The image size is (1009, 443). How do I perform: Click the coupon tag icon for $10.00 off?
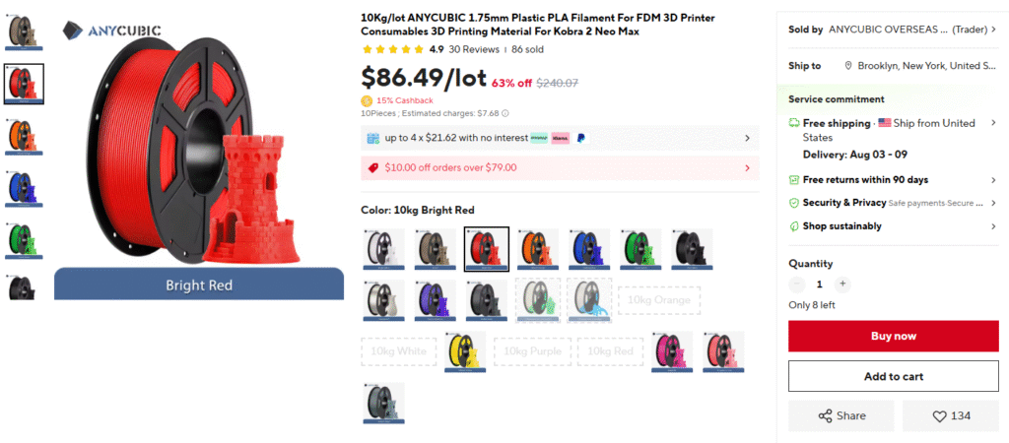click(372, 167)
